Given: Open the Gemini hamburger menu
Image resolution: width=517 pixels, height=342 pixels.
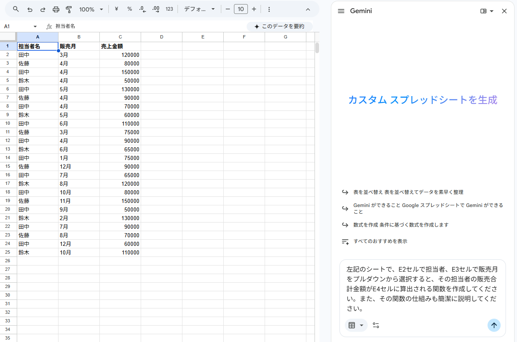Looking at the screenshot, I should click(341, 11).
